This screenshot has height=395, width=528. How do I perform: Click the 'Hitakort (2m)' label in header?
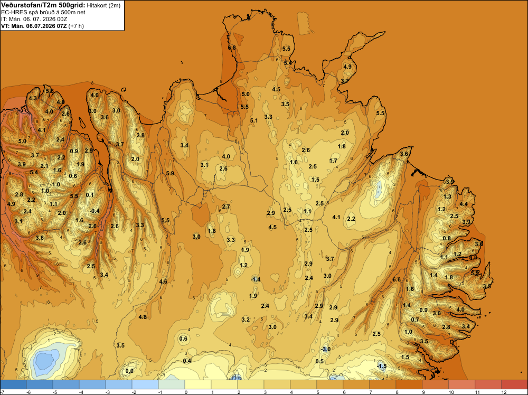pyautogui.click(x=103, y=5)
